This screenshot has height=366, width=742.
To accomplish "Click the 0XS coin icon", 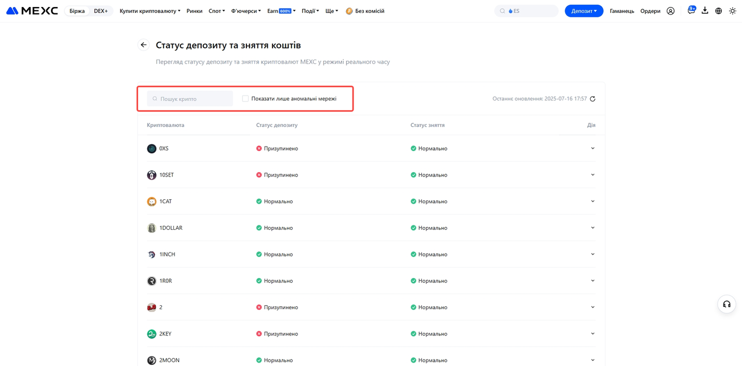I will 151,149.
